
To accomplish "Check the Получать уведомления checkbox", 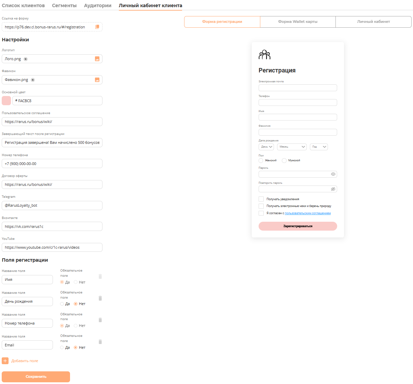I will point(261,199).
